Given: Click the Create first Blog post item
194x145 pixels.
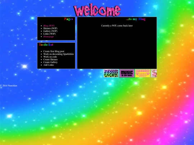Looking at the screenshot, I should pos(54,51).
